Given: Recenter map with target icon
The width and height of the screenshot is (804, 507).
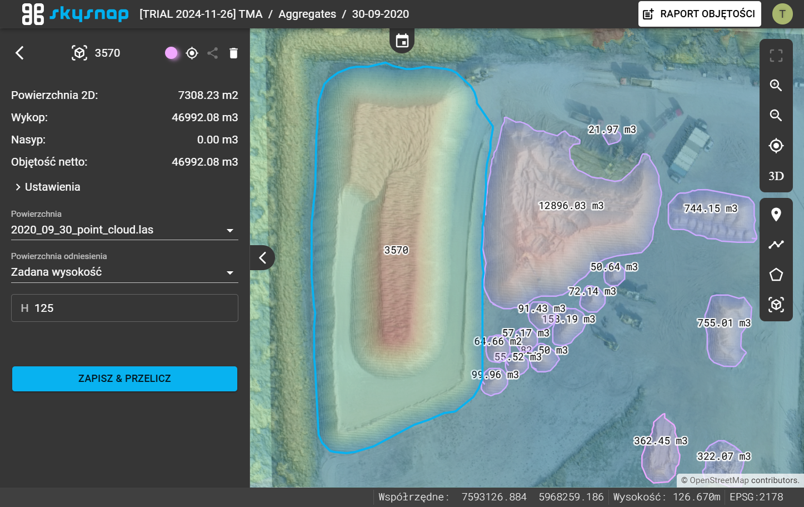Looking at the screenshot, I should tap(776, 146).
